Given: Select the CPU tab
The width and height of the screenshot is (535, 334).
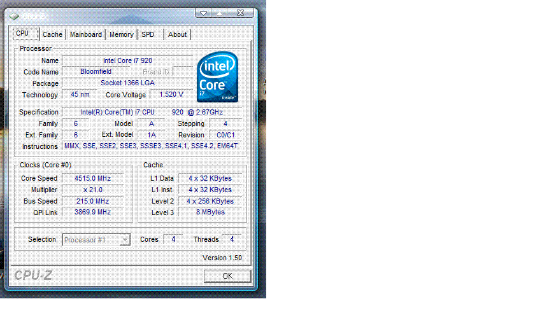Looking at the screenshot, I should coord(25,33).
